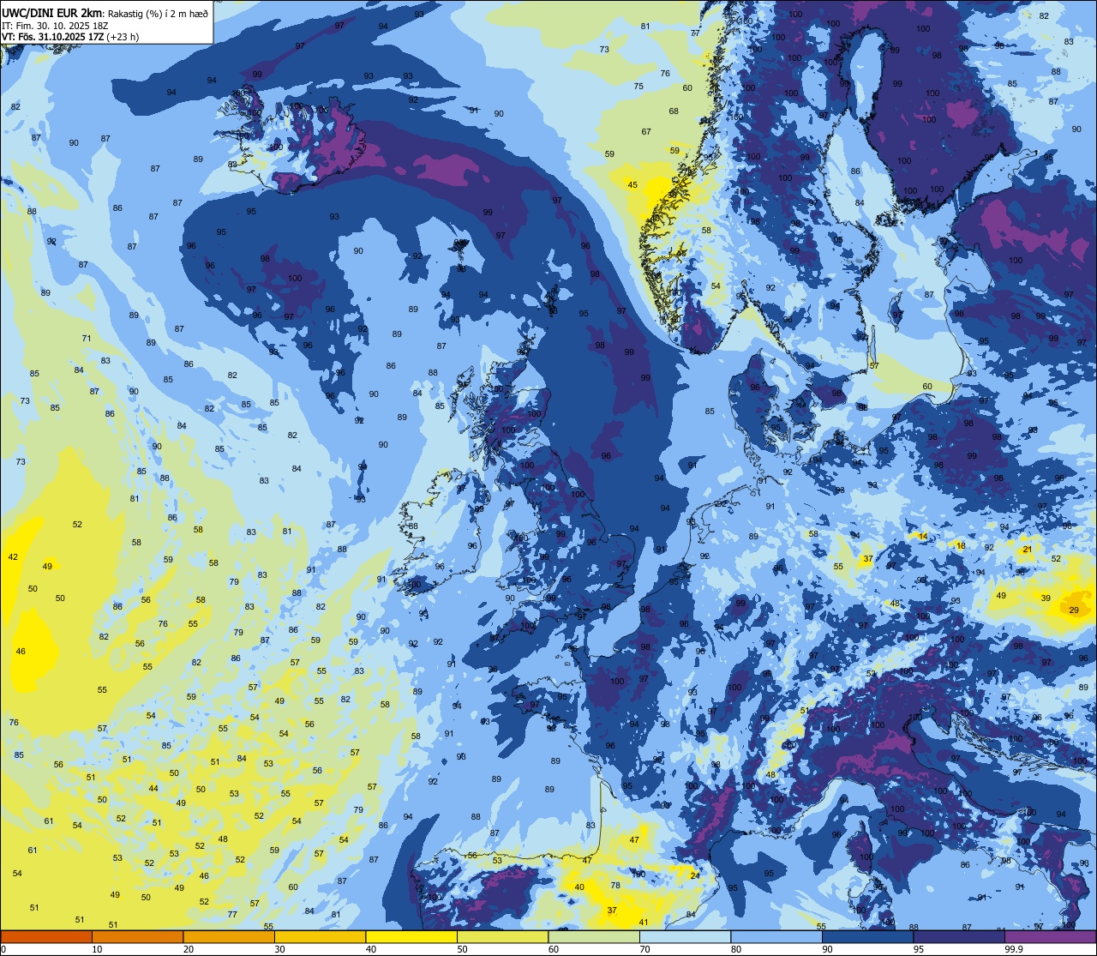Choose the 60–70 light green legend segment
The image size is (1097, 956).
pyautogui.click(x=594, y=936)
